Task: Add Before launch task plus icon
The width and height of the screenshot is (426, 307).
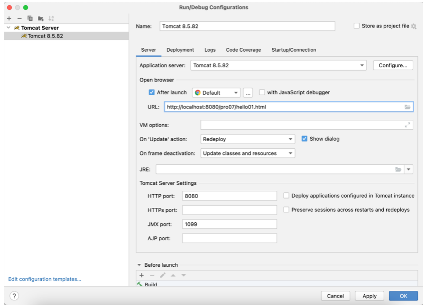Action: click(x=141, y=275)
